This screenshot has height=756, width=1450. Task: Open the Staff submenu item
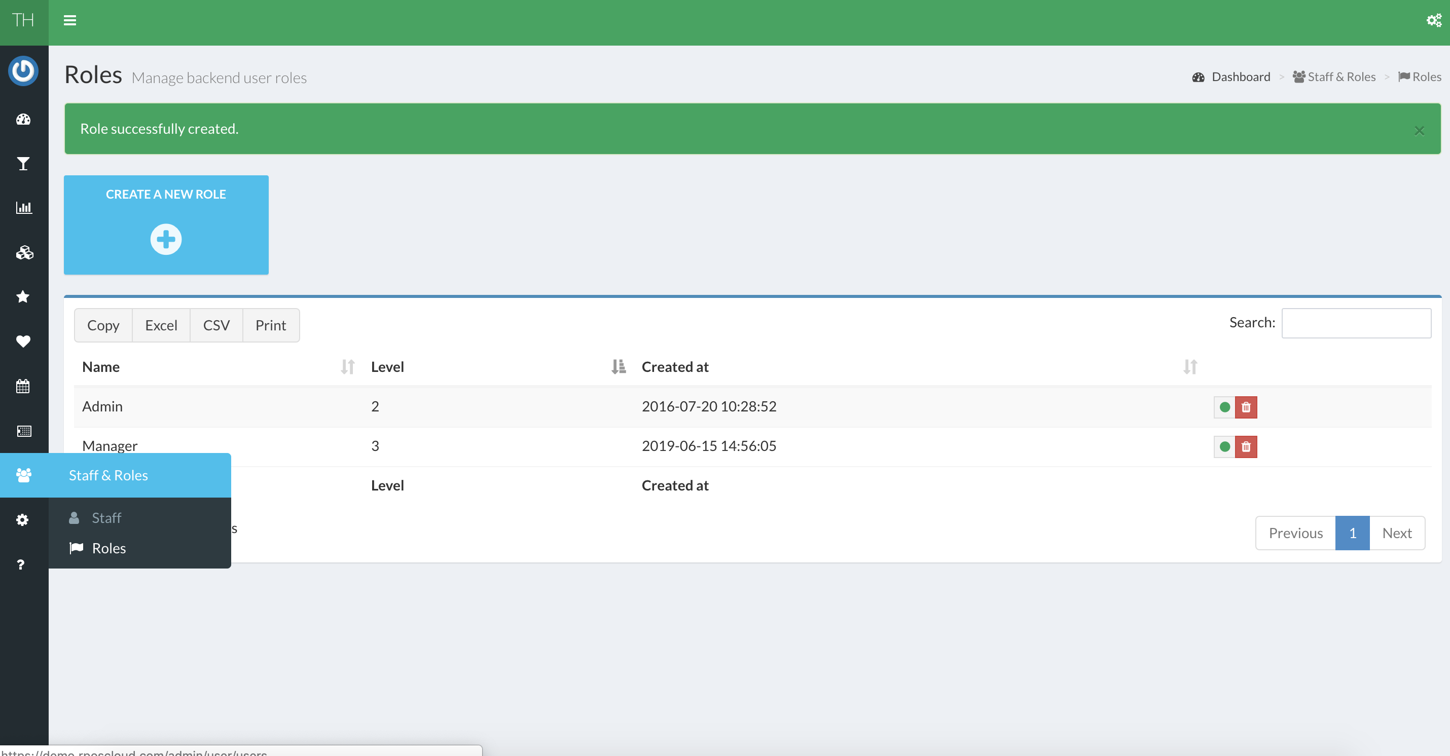pyautogui.click(x=106, y=517)
